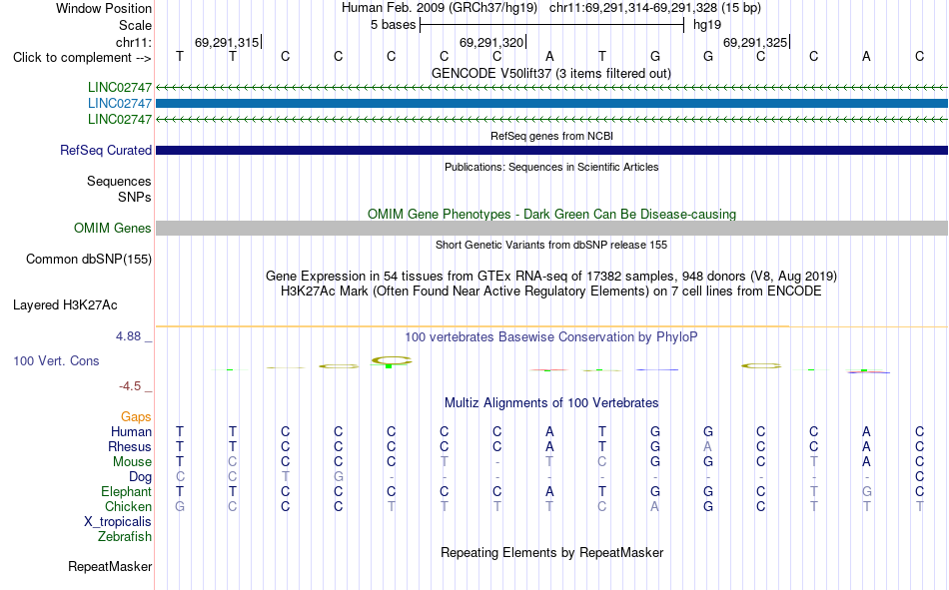Viewport: 949px width, 590px height.
Task: Click the Window Position label
Action: 104,8
